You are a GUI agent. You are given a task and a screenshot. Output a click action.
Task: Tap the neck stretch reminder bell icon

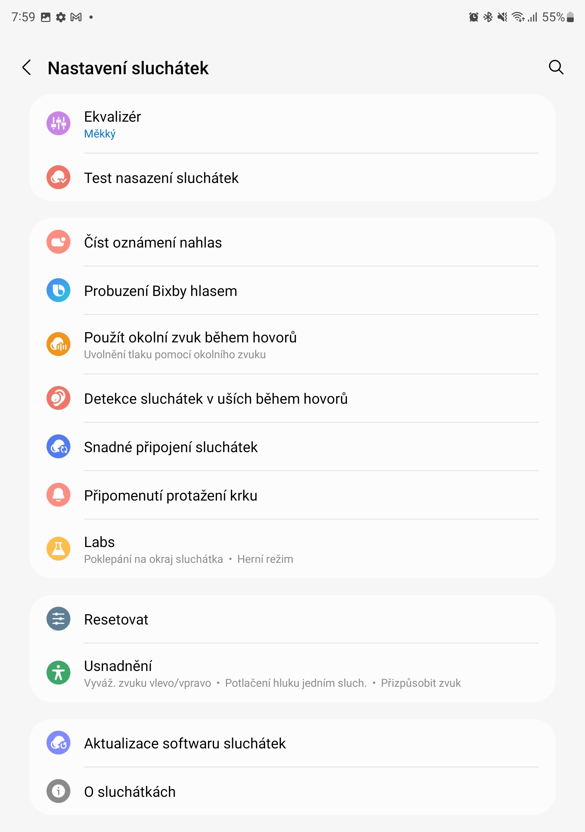click(x=58, y=495)
